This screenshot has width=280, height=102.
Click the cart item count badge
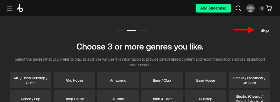[262, 8]
